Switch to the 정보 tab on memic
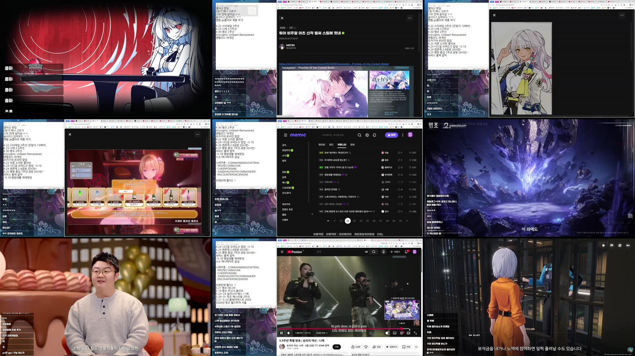The image size is (635, 356). [x=352, y=145]
